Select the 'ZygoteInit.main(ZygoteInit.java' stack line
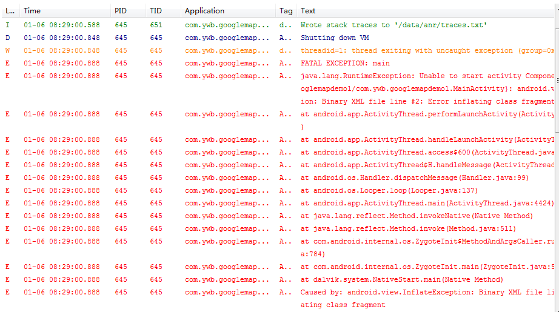 [278, 267]
